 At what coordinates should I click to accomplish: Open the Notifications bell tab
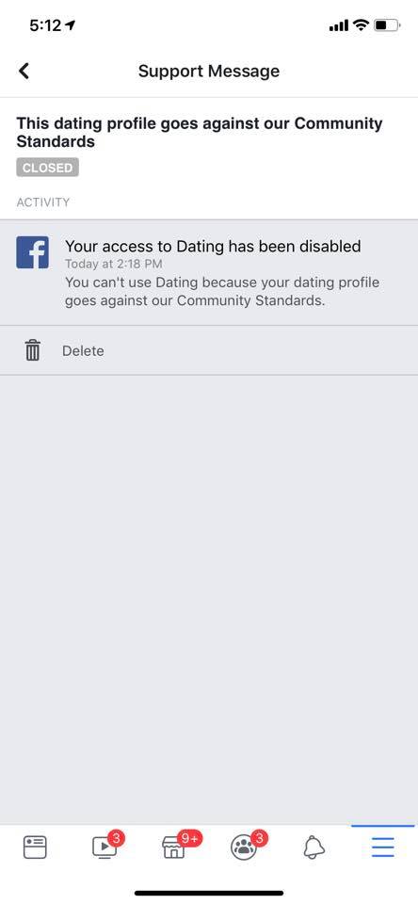click(x=313, y=847)
